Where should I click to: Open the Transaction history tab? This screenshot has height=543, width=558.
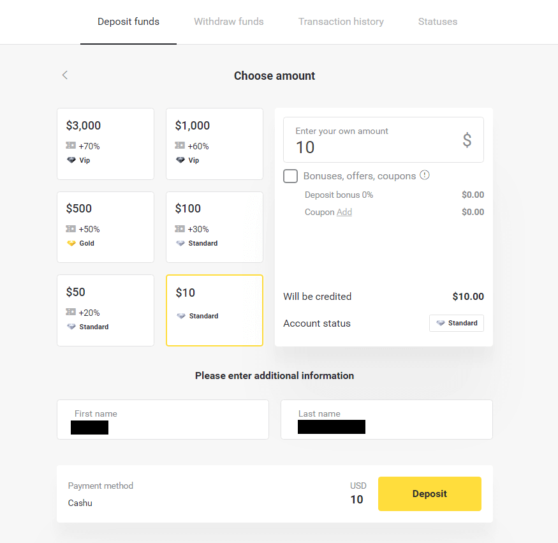coord(341,21)
